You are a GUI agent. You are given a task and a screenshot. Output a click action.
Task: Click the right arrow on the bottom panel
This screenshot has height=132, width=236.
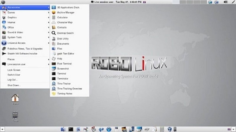pyautogui.click(x=233, y=129)
